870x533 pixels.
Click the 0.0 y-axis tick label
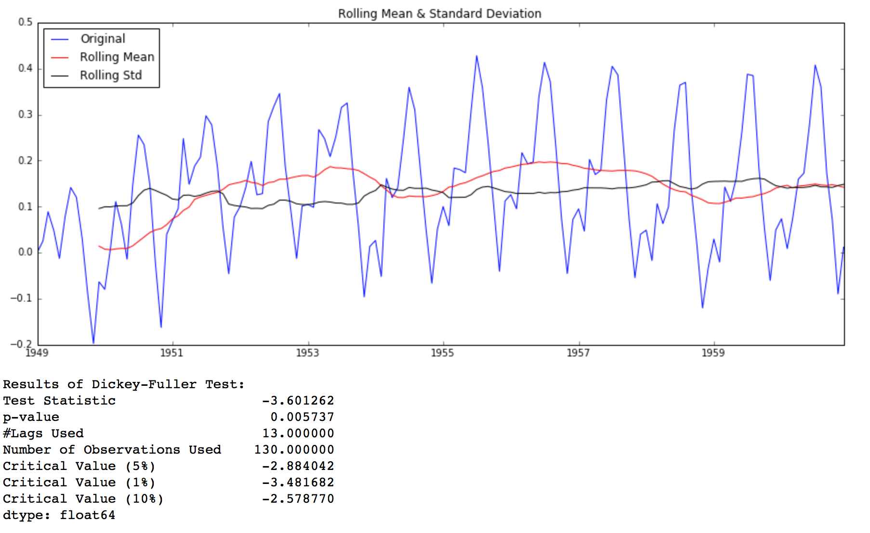26,252
